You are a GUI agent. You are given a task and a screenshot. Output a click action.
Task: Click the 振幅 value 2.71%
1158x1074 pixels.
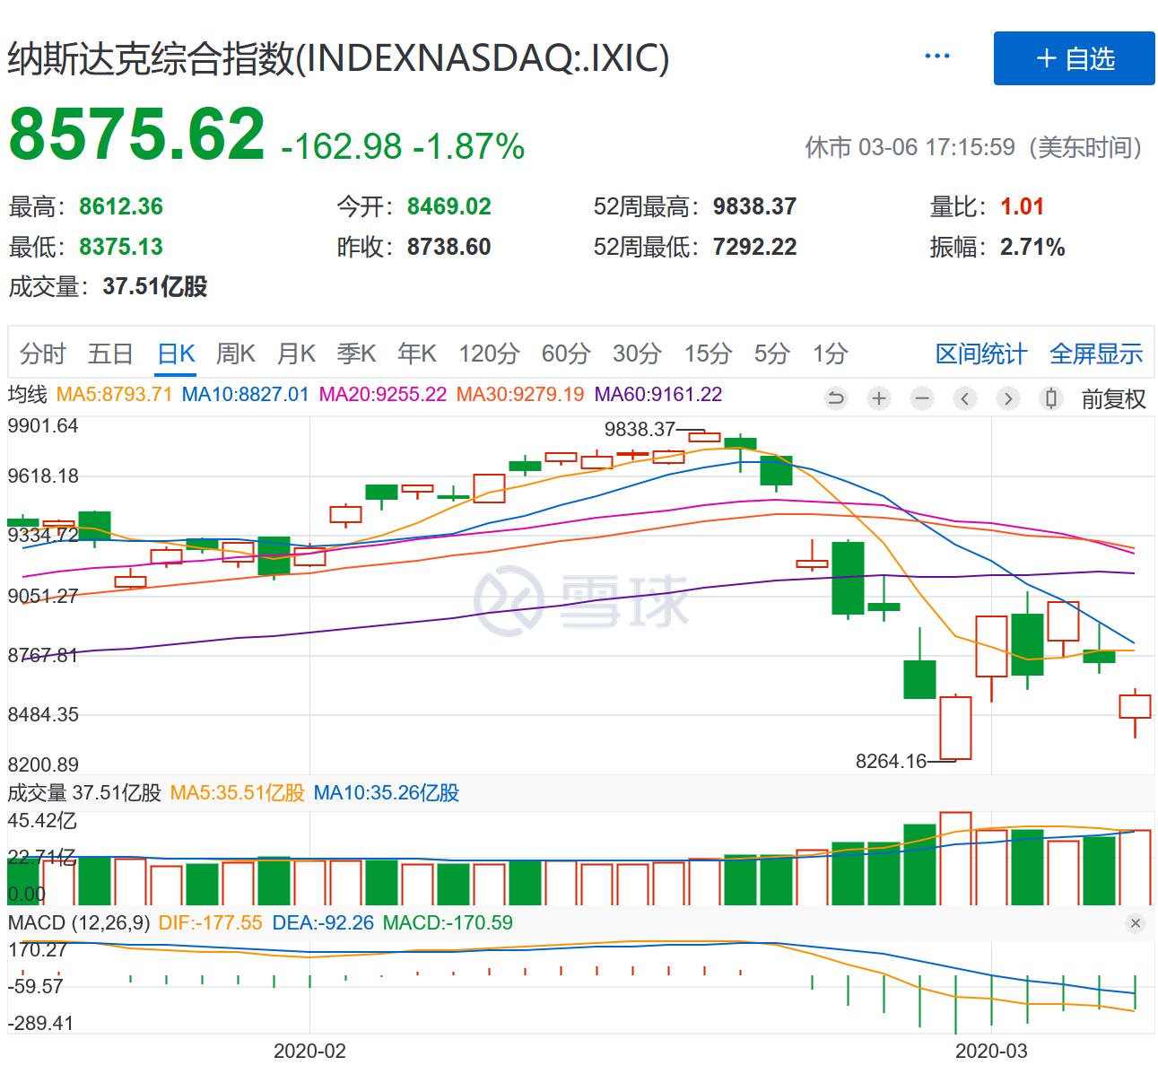(1032, 247)
